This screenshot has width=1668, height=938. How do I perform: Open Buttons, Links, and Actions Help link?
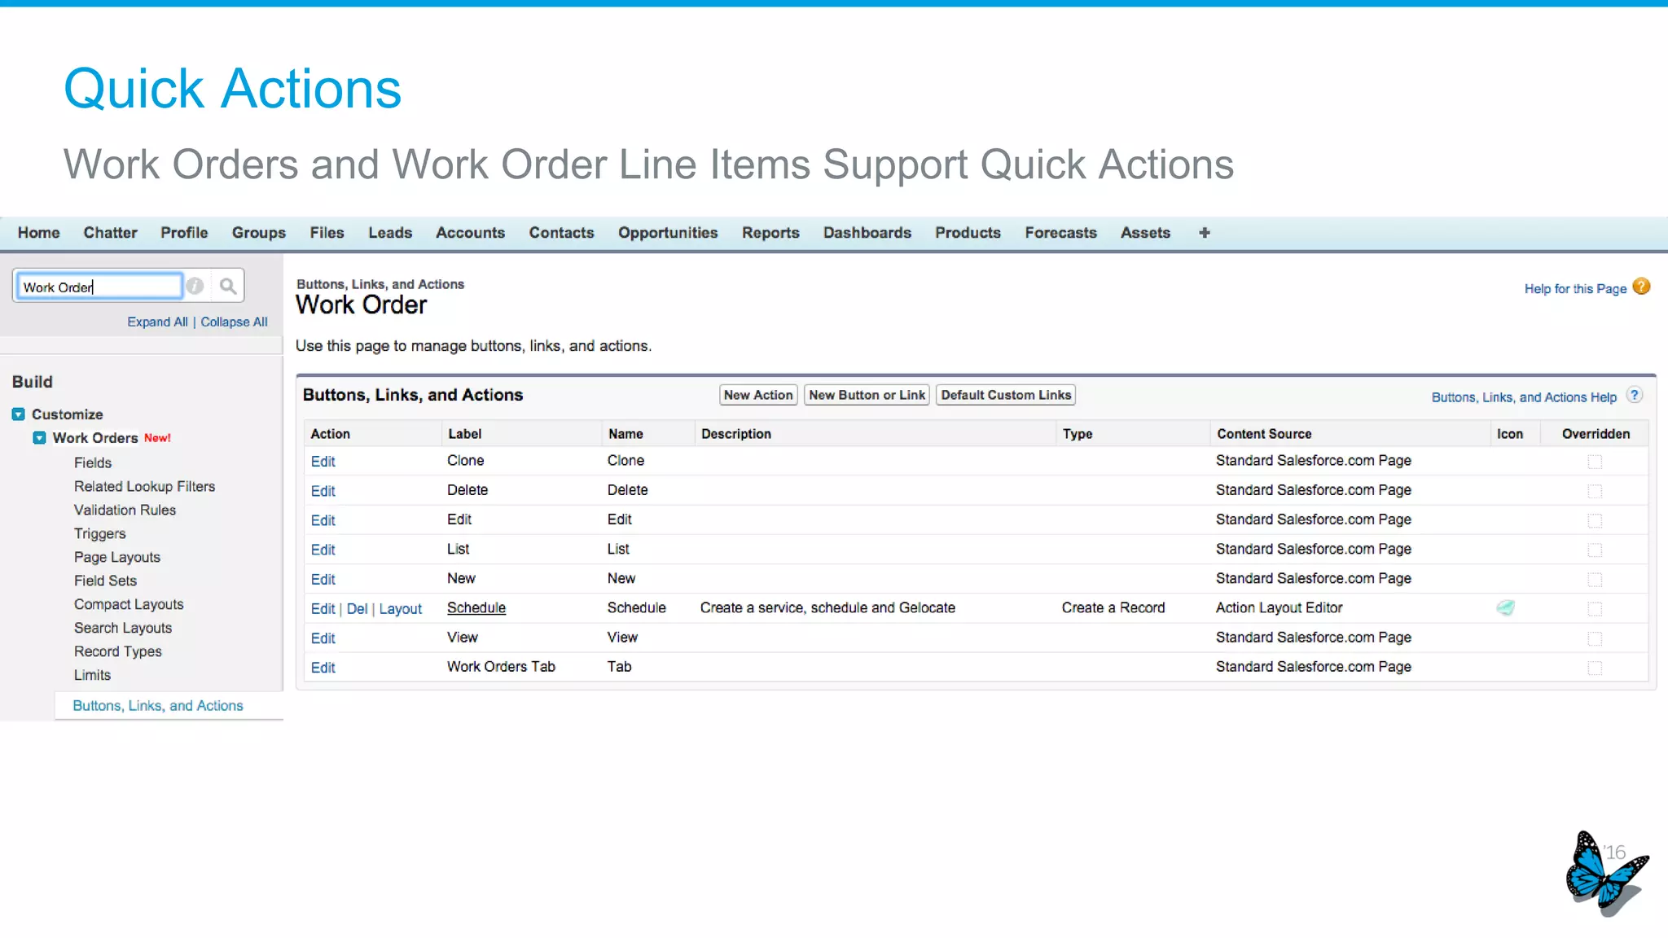(x=1524, y=397)
